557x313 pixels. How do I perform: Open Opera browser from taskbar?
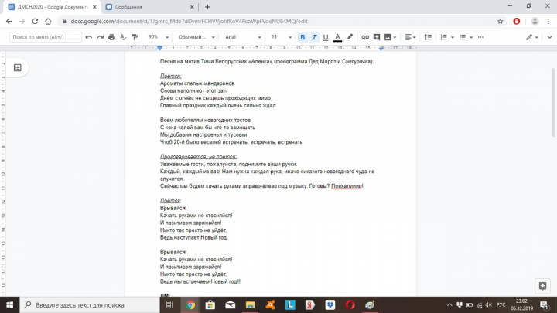(x=350, y=304)
